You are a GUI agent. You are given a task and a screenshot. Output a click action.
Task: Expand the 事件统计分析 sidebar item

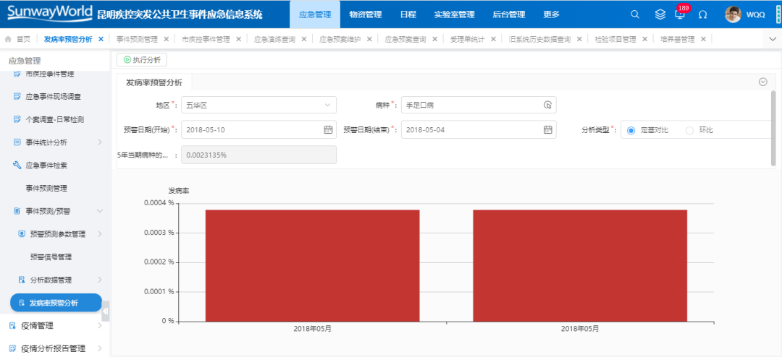pyautogui.click(x=100, y=142)
